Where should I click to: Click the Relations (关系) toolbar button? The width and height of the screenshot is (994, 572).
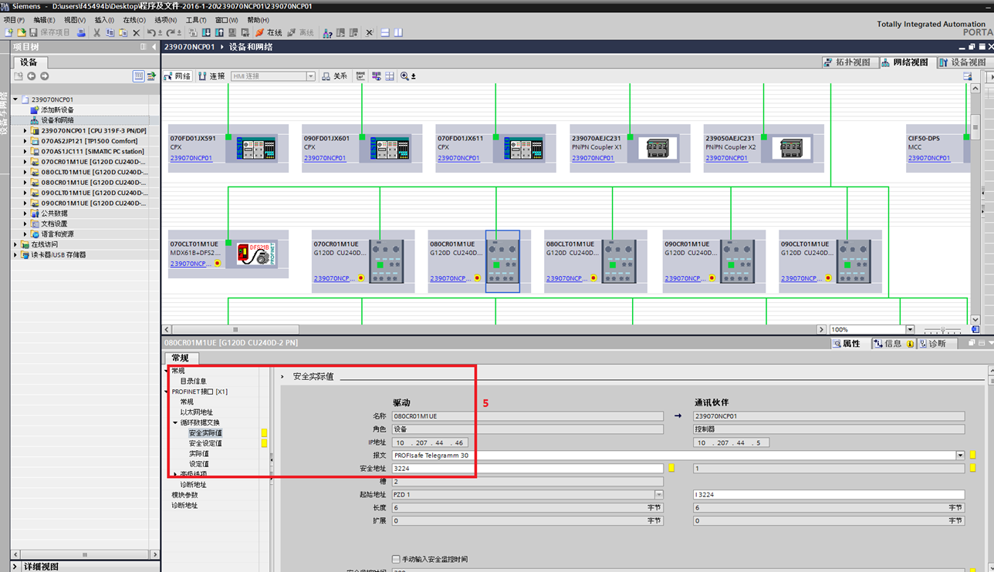[335, 76]
